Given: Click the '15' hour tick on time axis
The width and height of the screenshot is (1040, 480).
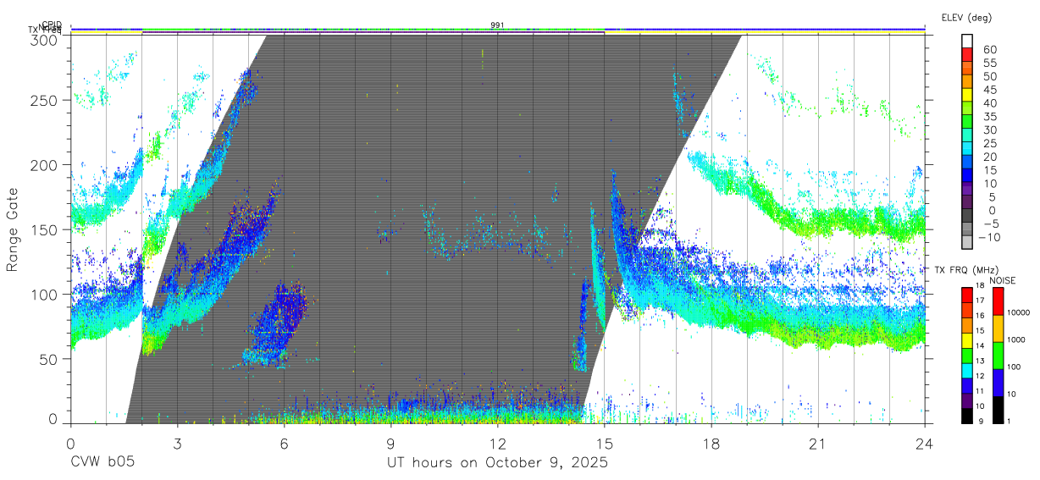Looking at the screenshot, I should pos(604,444).
